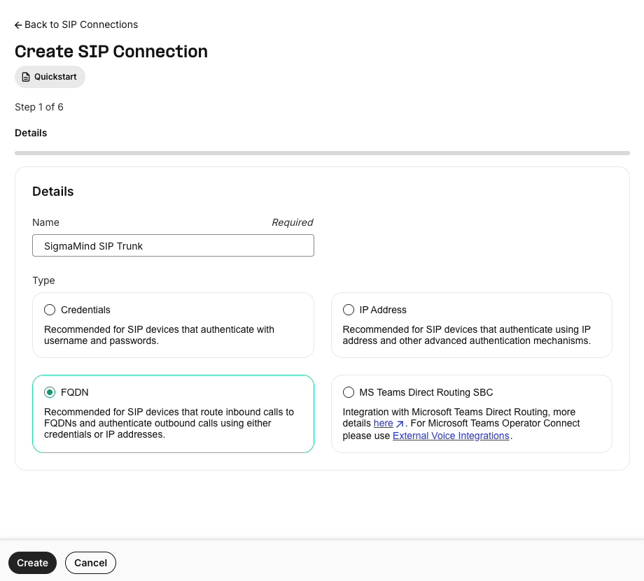
Task: Click the back arrow icon
Action: (x=17, y=24)
